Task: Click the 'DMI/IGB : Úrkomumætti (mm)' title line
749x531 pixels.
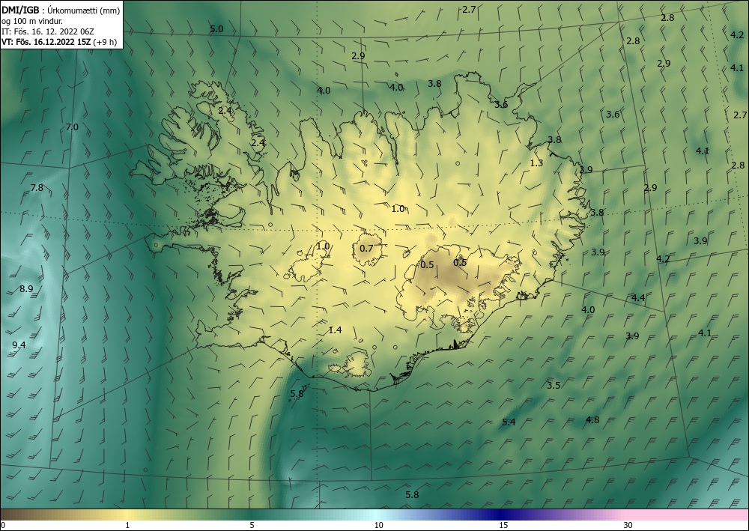Action: coord(61,10)
